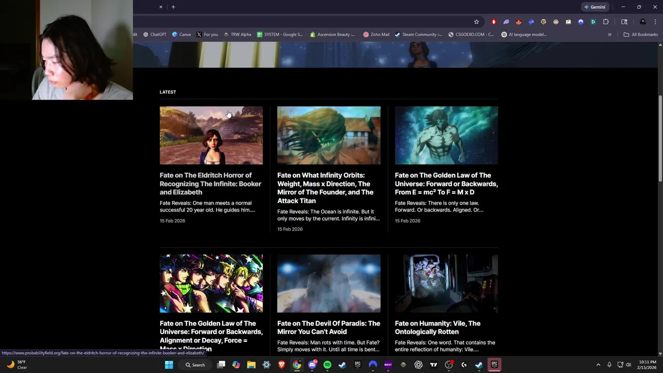Screen dimensions: 663x373
Task: Open the green square extension icon
Action: (x=593, y=22)
